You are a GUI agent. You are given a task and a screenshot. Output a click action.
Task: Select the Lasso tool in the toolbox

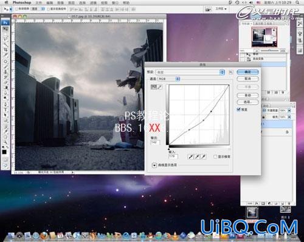tap(5, 39)
